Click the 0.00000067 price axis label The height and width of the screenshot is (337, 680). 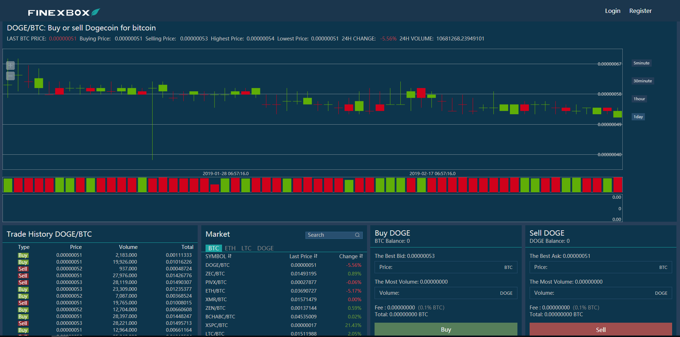609,64
